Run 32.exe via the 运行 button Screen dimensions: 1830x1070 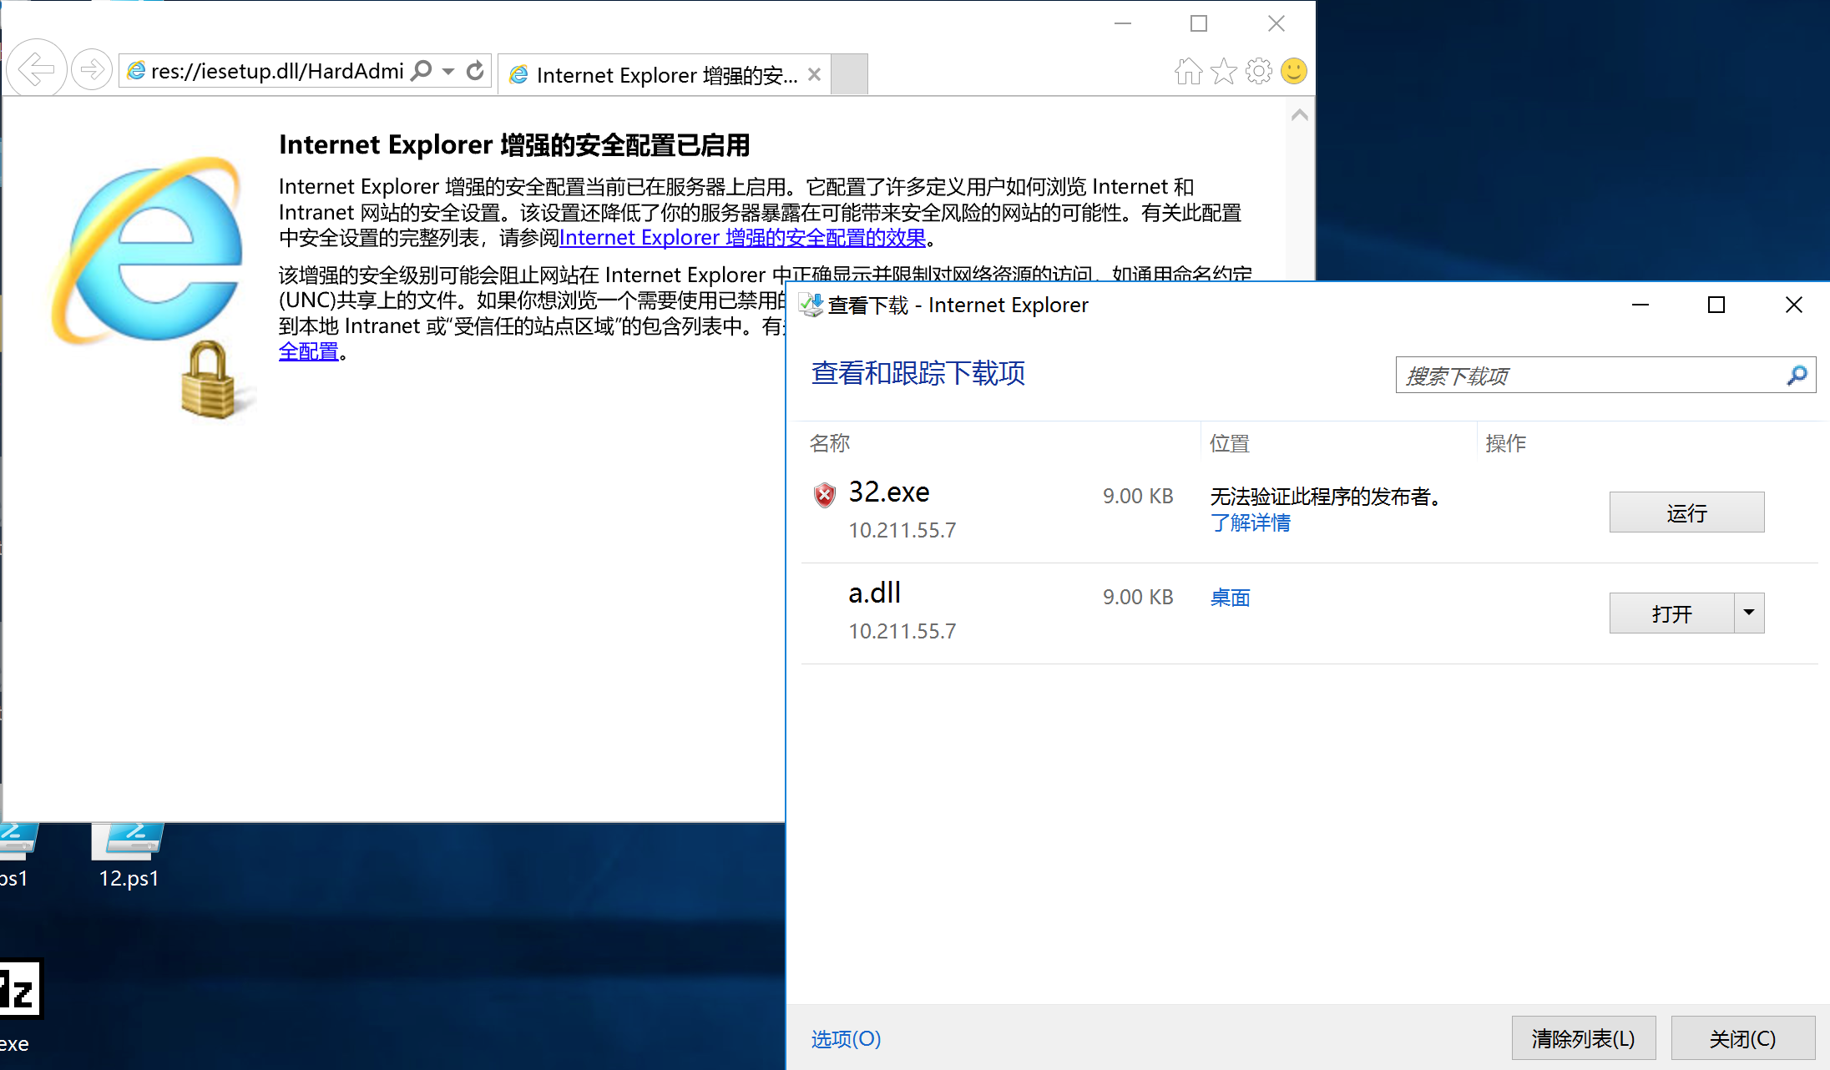[x=1686, y=512]
